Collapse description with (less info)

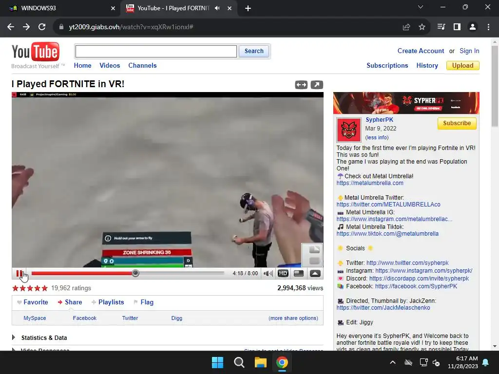377,137
